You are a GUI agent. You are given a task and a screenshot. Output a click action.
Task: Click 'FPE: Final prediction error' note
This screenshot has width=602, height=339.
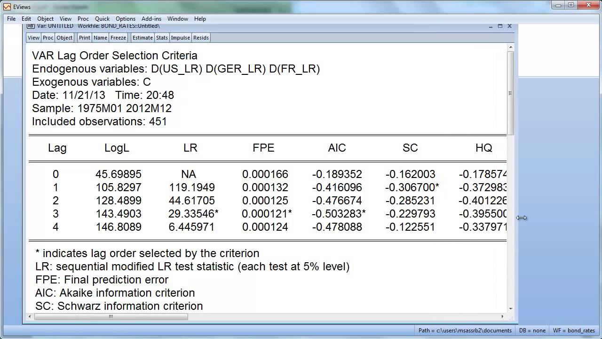[x=102, y=280]
